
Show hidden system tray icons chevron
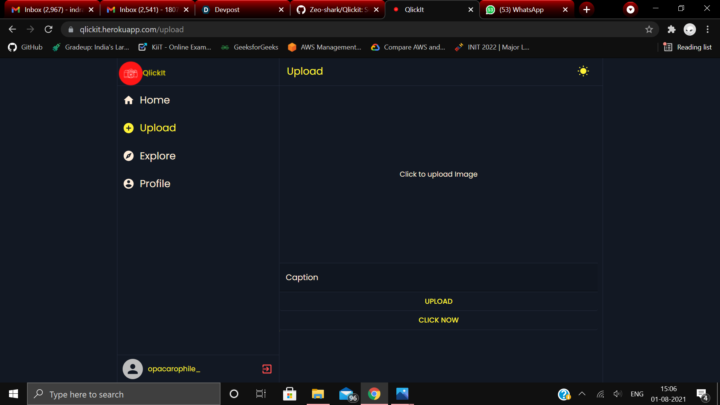pos(582,394)
